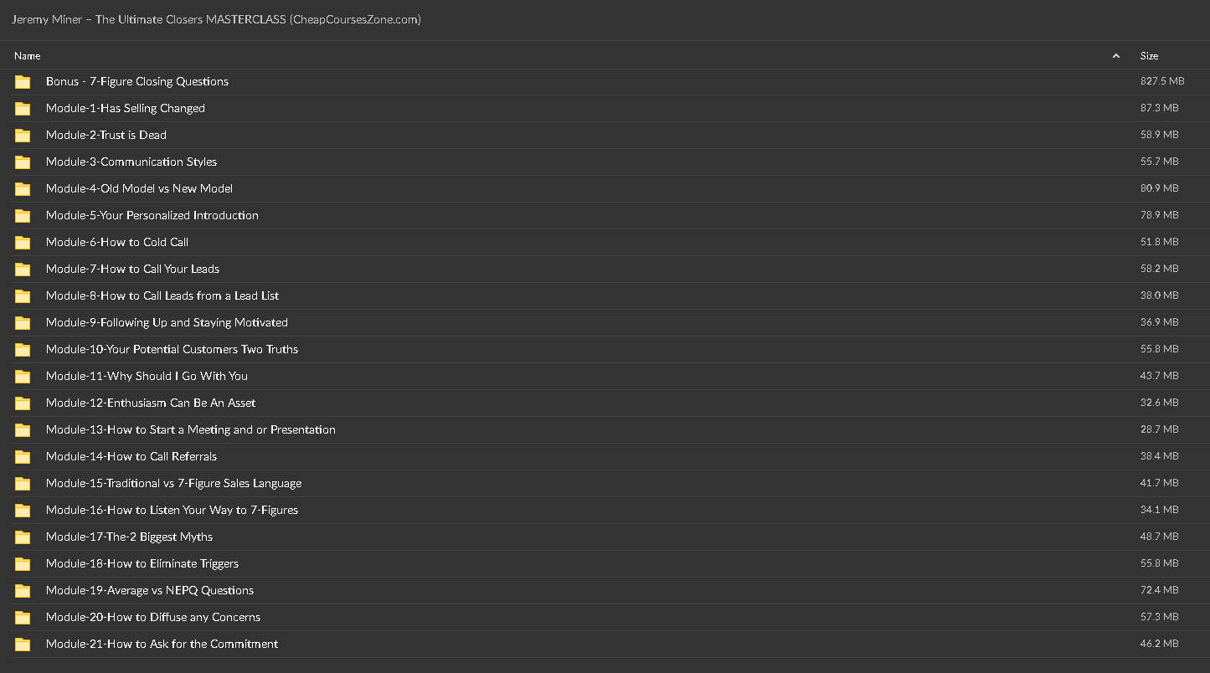Click the 827.5 MB size value

point(1162,81)
